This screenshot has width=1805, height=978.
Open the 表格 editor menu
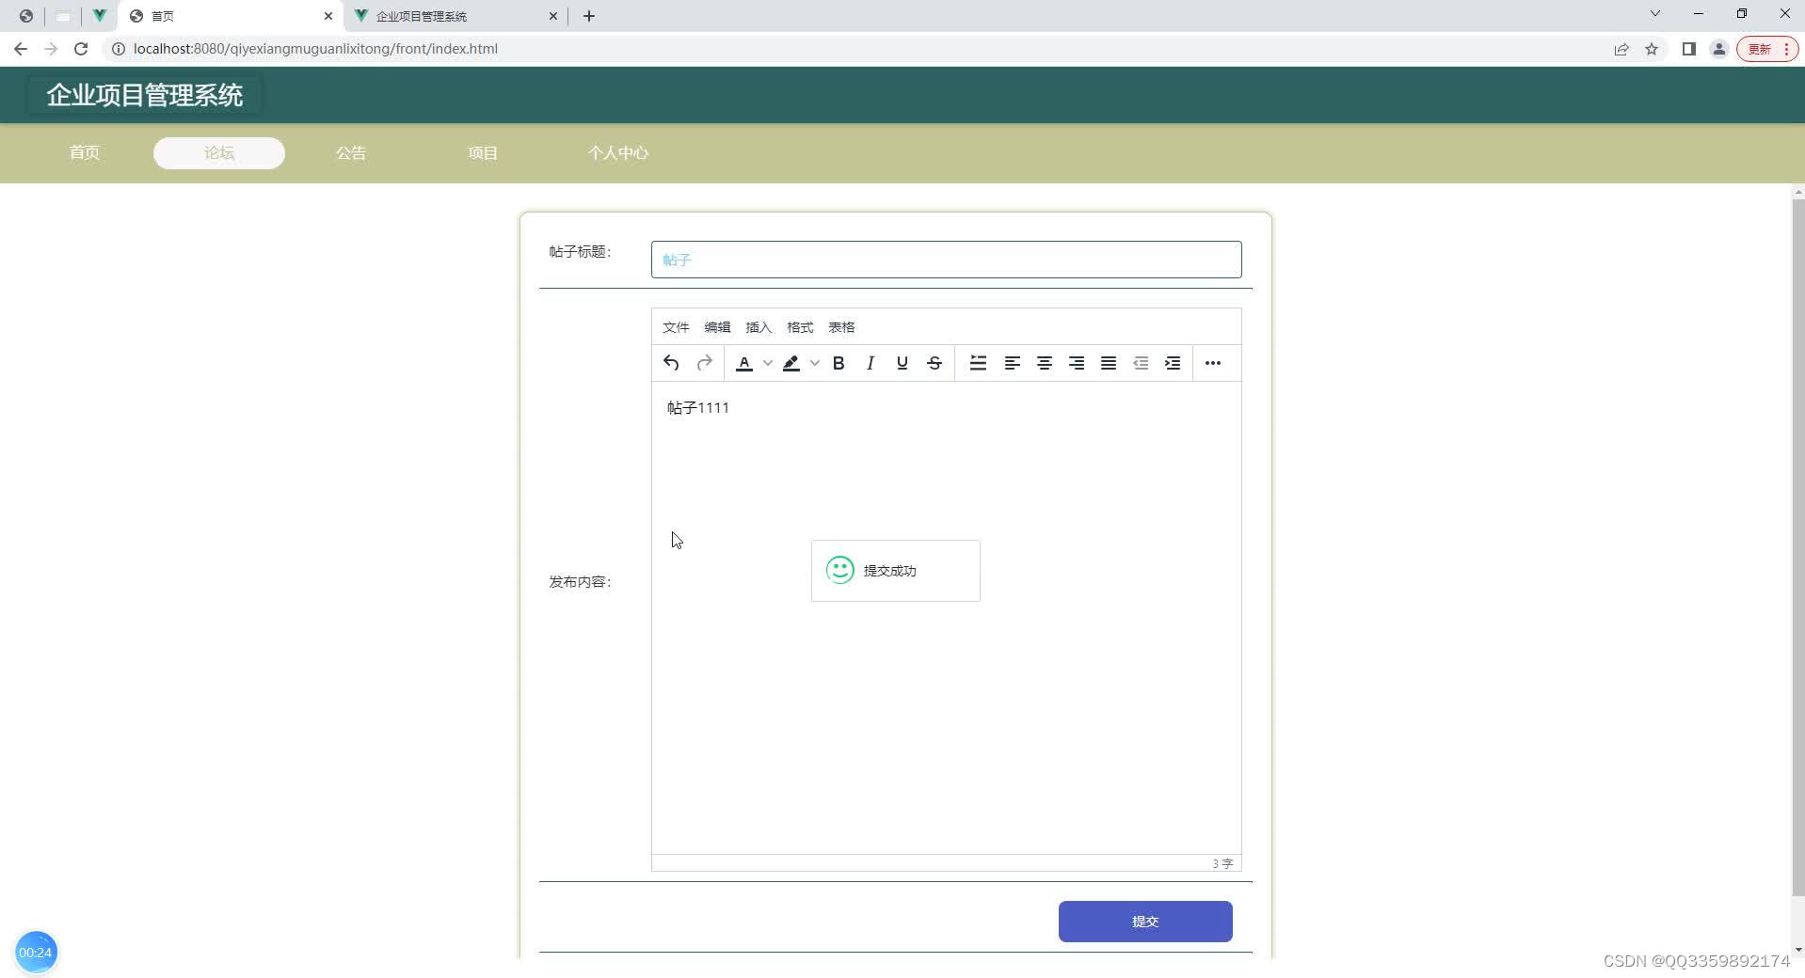841,327
